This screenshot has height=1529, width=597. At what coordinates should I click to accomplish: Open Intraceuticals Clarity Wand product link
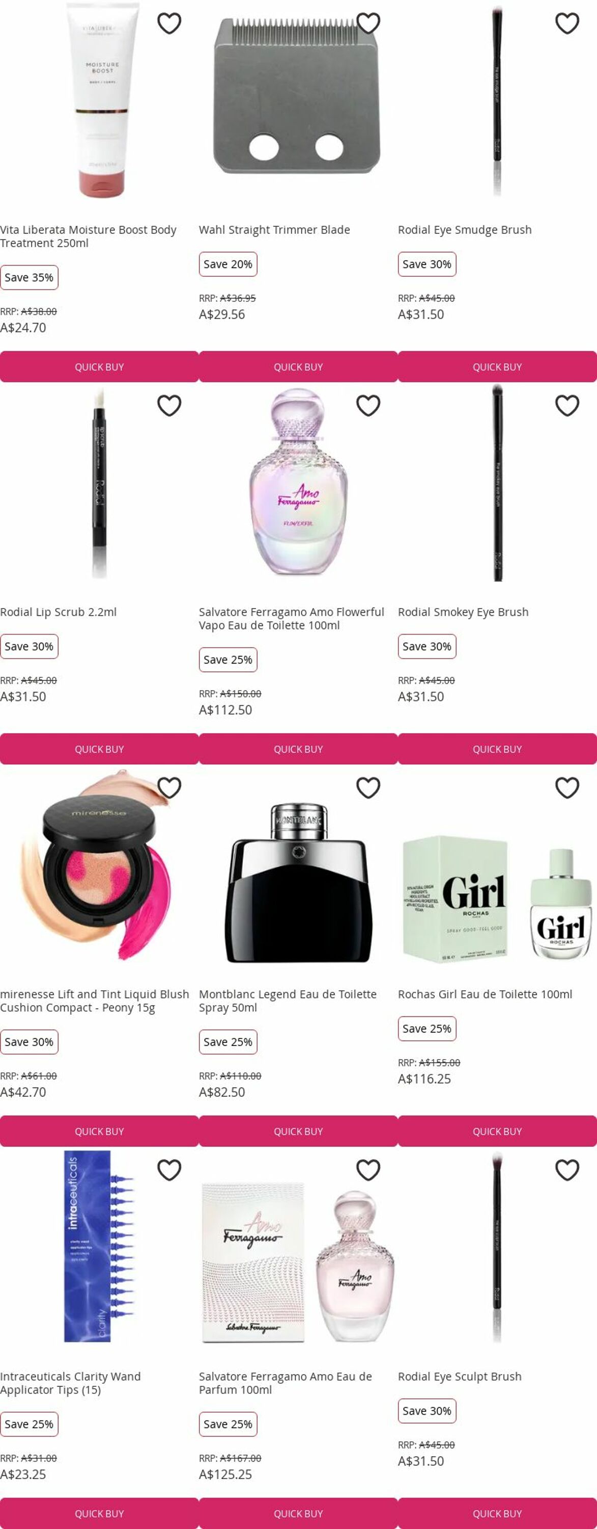pos(71,1383)
